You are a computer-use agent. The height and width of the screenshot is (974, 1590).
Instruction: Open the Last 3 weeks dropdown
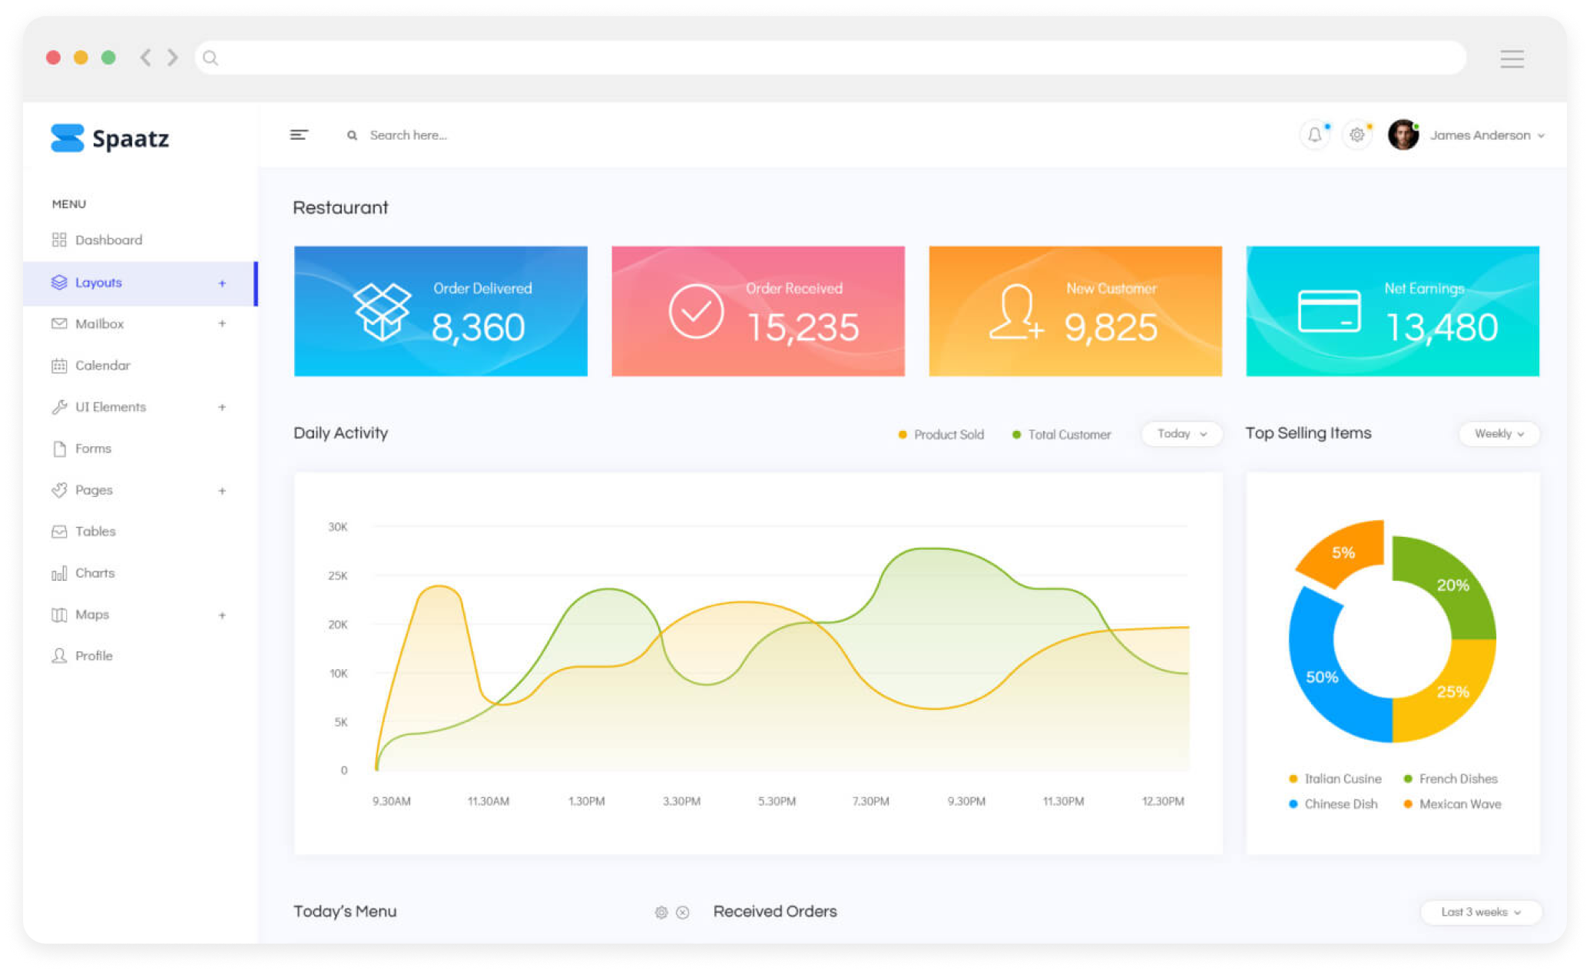tap(1480, 913)
